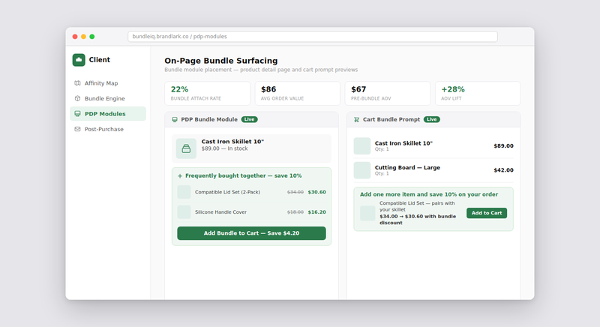This screenshot has height=327, width=600.
Task: Click the Cutting Board — Large thumbnail
Action: pos(362,170)
